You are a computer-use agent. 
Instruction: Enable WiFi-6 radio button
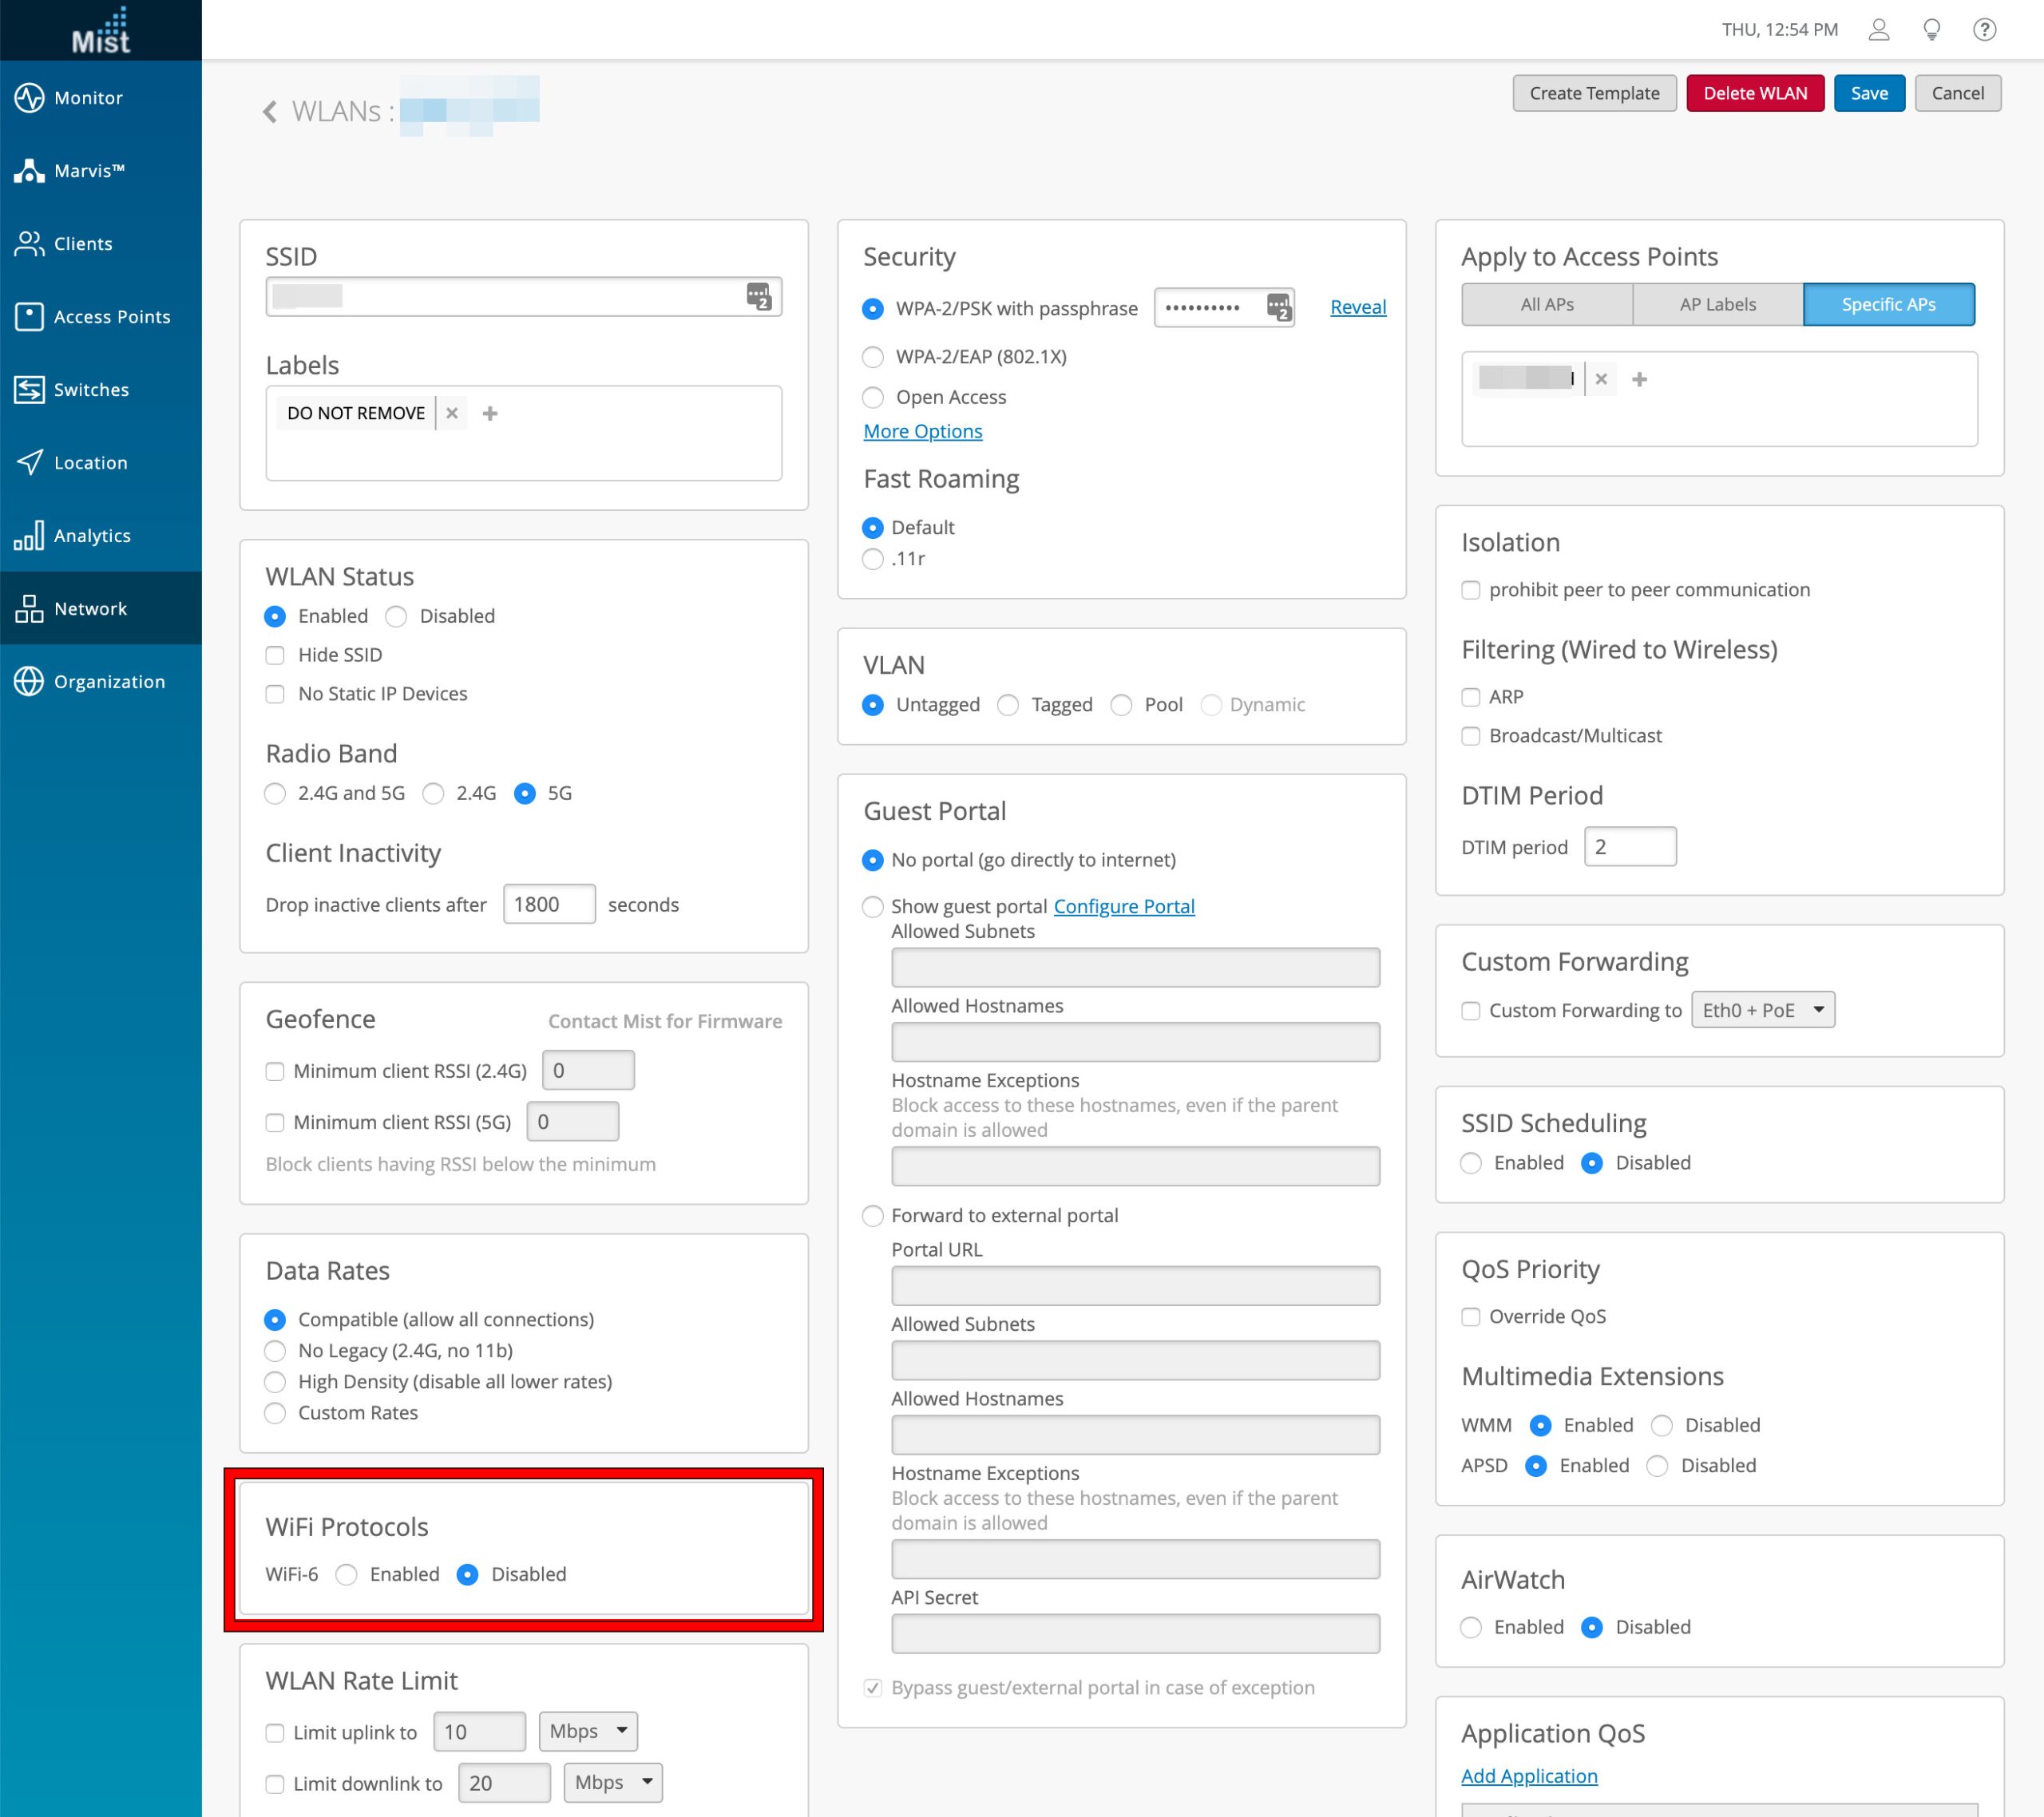(x=347, y=1574)
